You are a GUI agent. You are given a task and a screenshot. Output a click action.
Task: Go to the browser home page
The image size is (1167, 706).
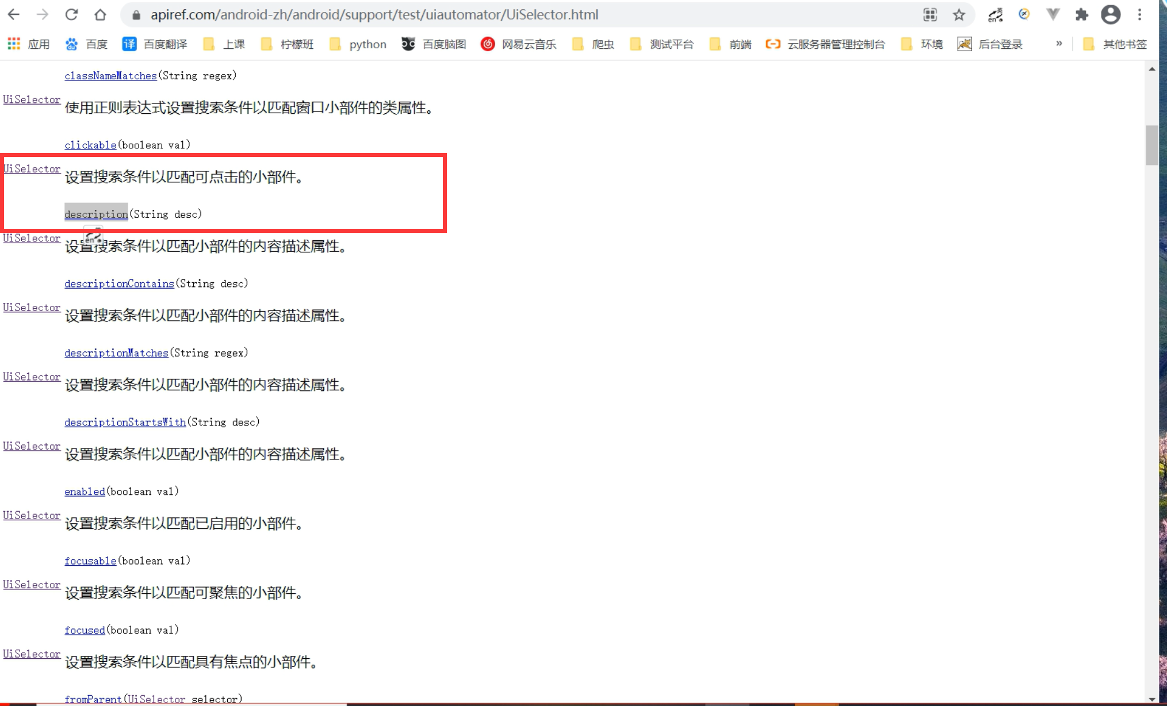(100, 14)
